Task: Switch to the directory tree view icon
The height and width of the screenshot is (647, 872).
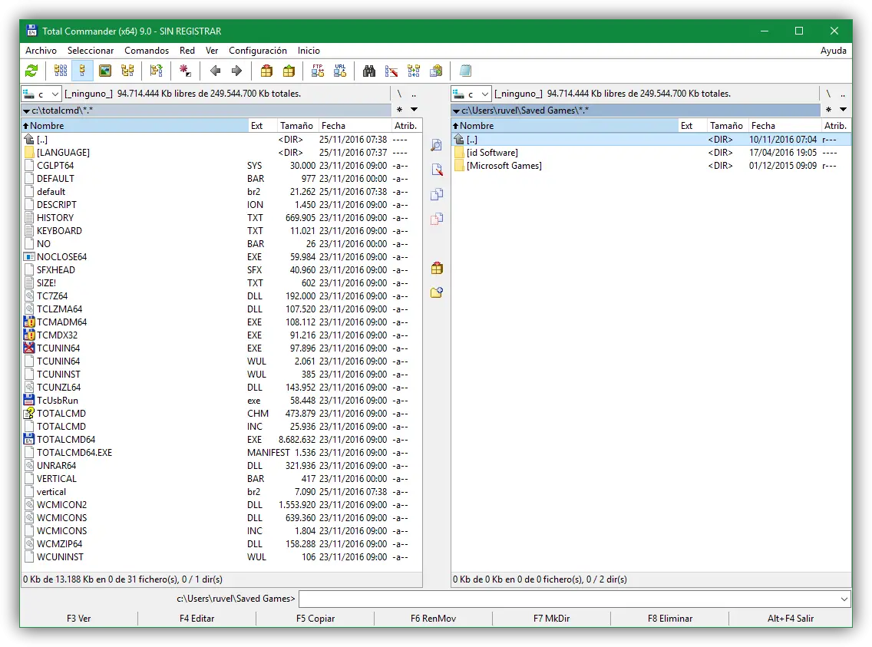Action: click(x=127, y=71)
